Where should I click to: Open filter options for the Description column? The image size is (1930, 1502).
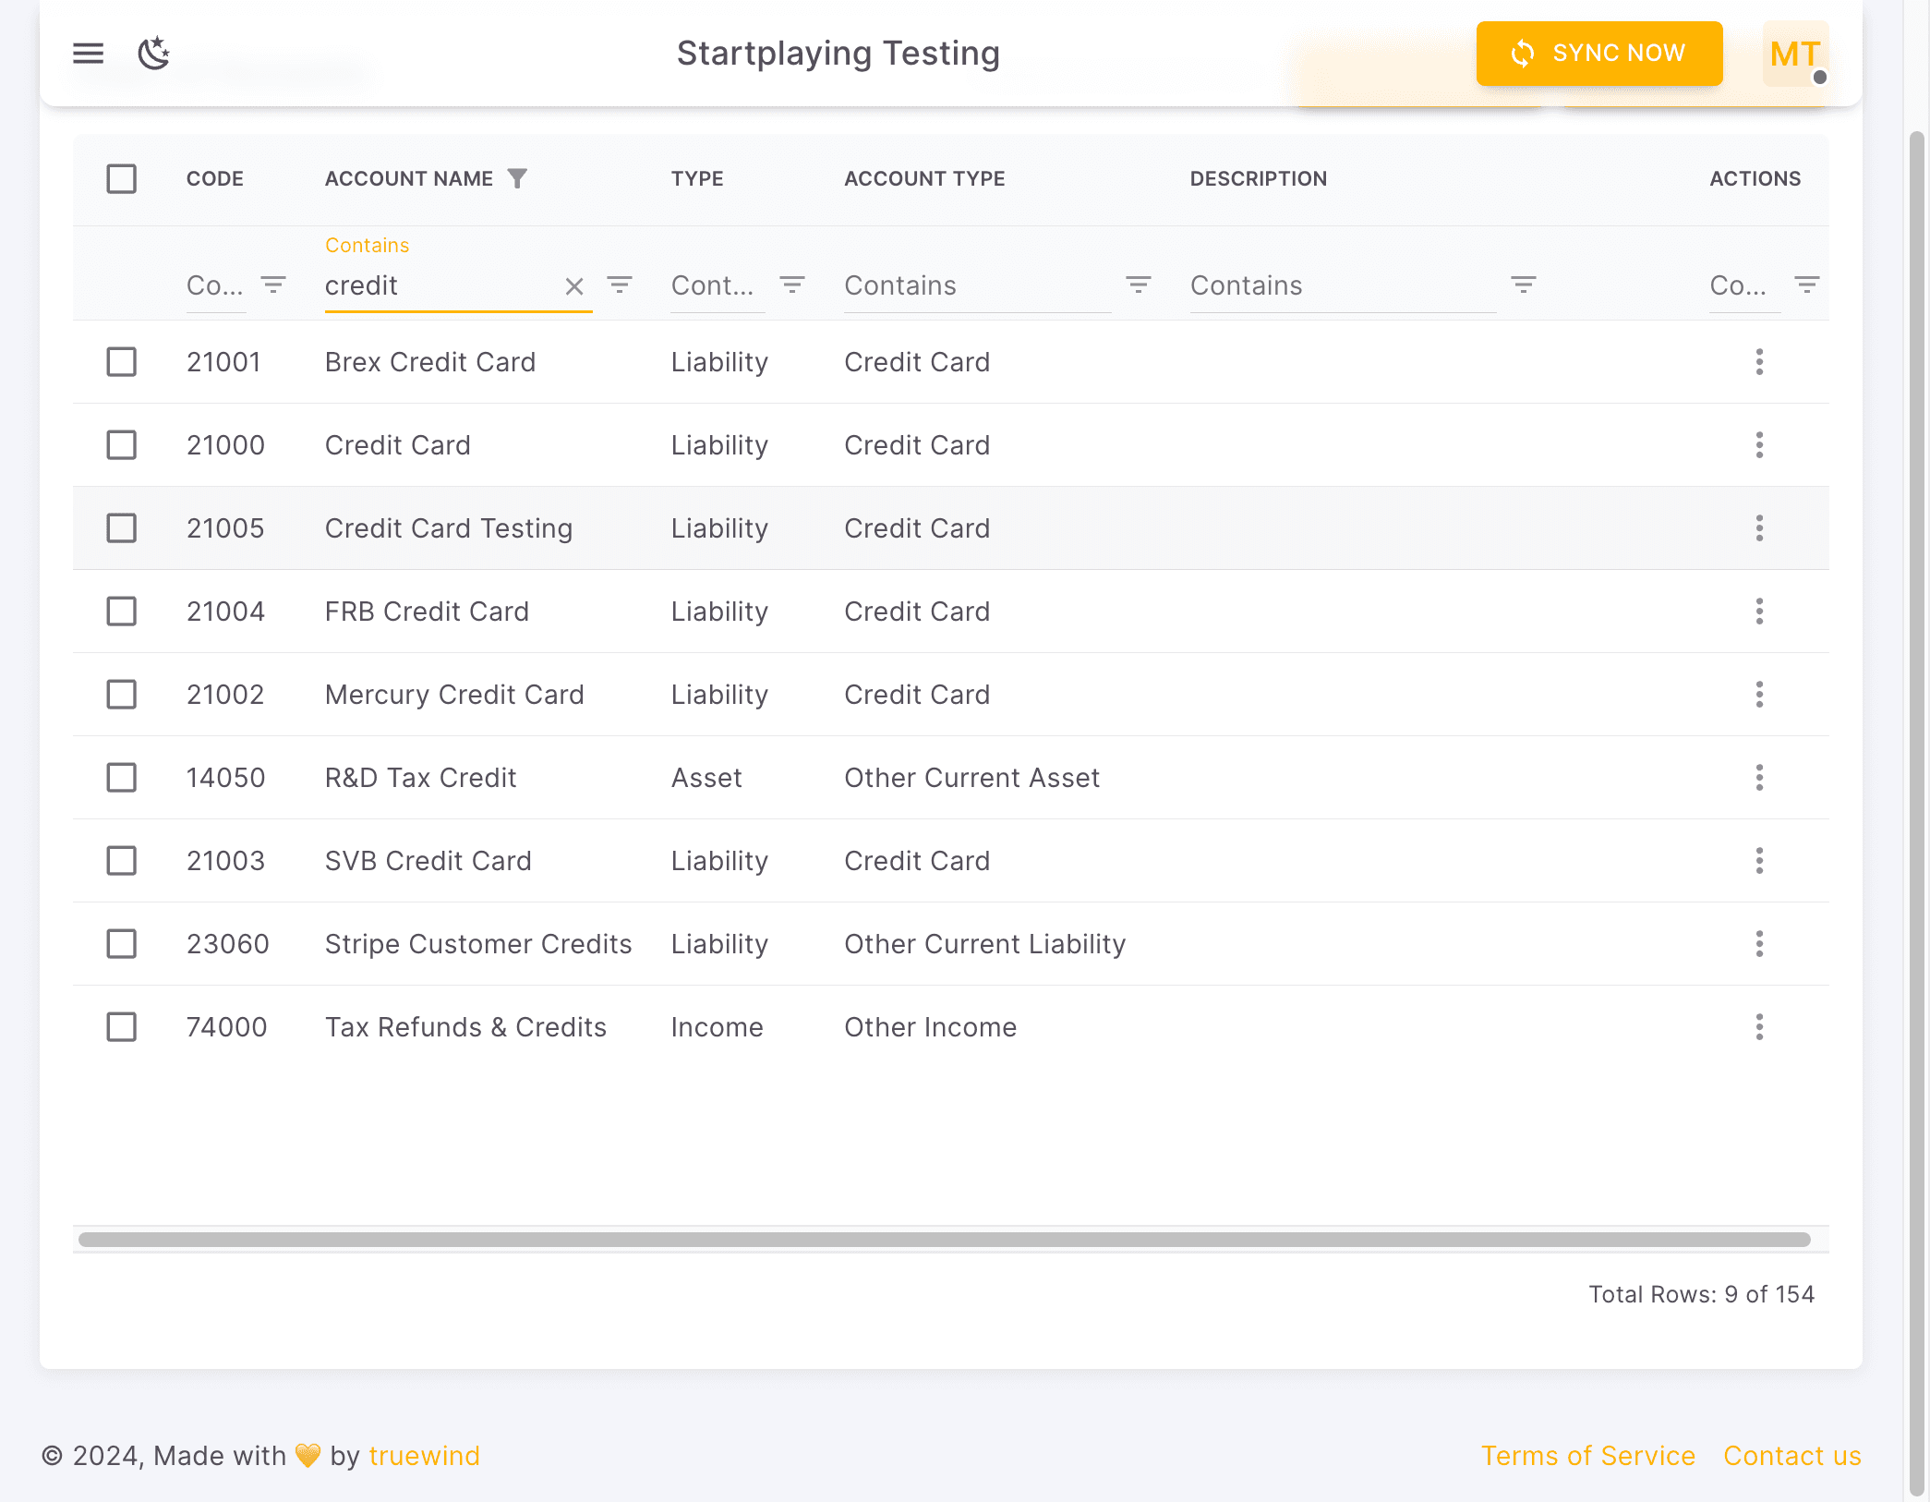click(1523, 285)
